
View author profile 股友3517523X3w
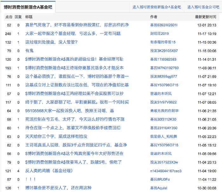coord(164,162)
